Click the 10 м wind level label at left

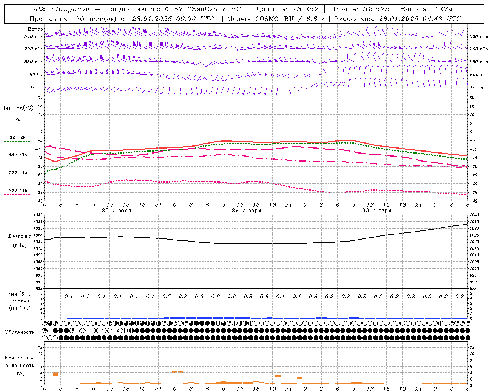[36, 87]
